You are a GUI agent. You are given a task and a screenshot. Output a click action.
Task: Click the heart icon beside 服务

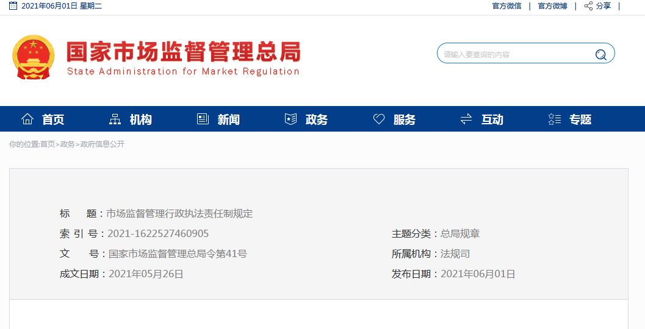click(x=379, y=119)
